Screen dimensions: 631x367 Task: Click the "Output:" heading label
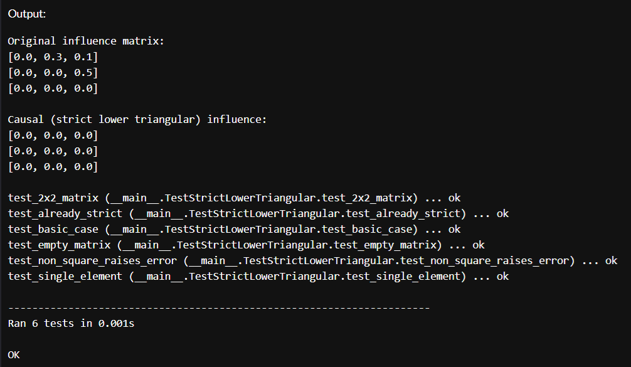pos(27,13)
